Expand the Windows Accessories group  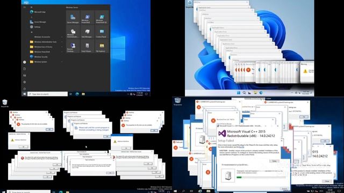(46, 37)
